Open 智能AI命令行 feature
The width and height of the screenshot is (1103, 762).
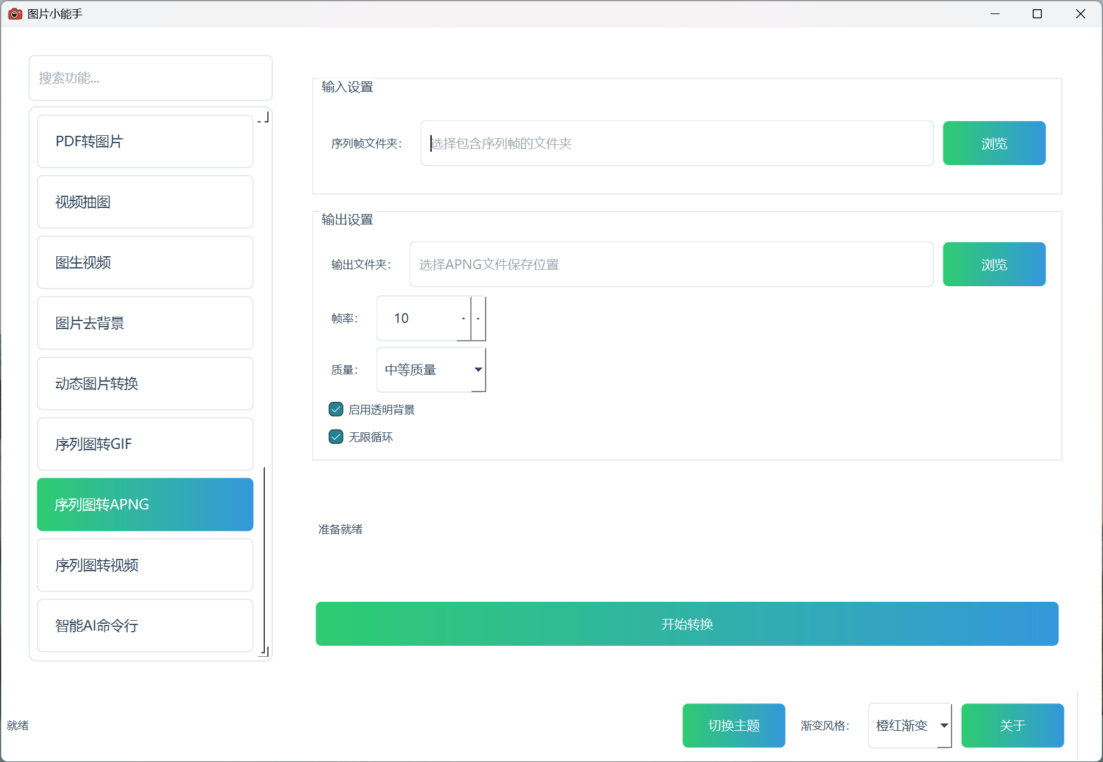[144, 626]
